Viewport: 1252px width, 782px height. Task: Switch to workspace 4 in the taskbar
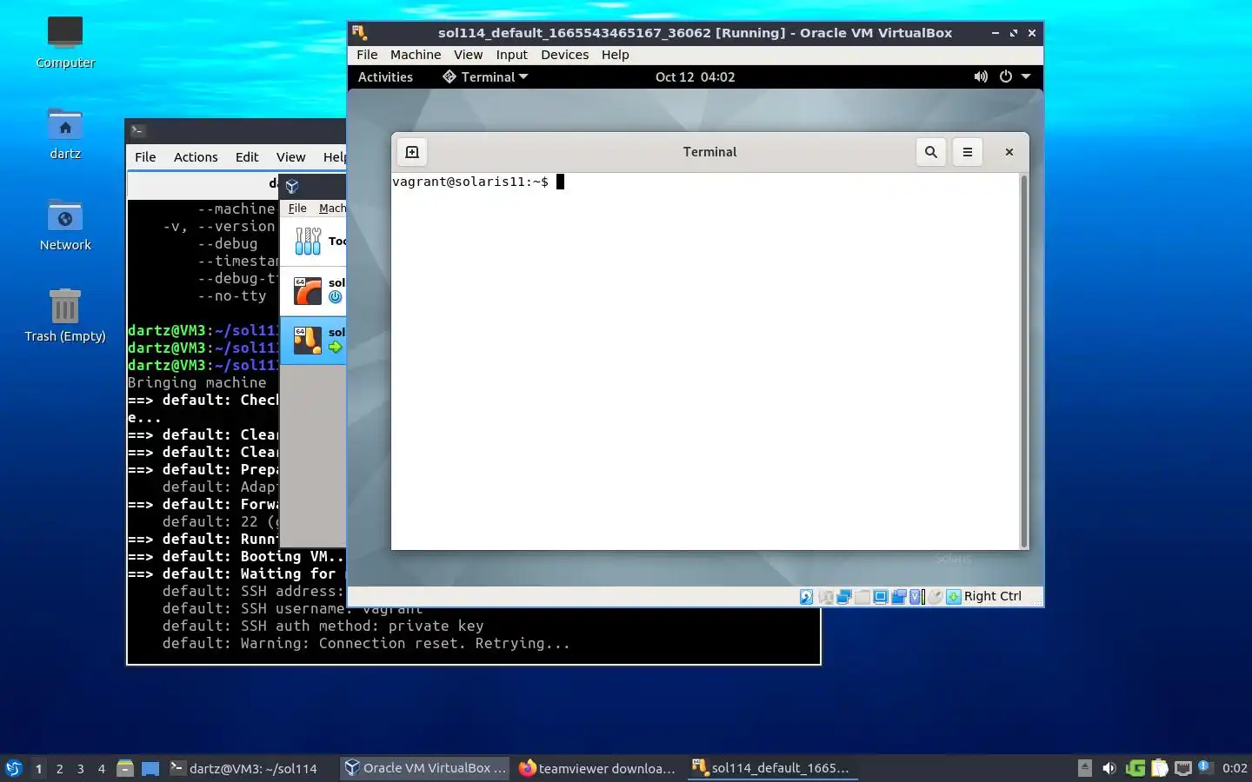102,769
